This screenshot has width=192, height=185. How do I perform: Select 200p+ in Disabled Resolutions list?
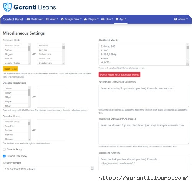(x=15, y=97)
